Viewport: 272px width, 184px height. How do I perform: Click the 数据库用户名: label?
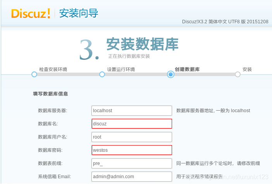tap(52, 137)
